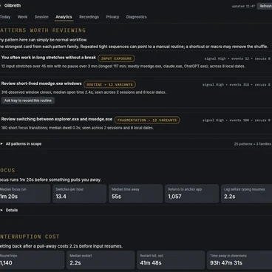
Task: Click the Median restart 2.2s card
Action: click(x=101, y=260)
